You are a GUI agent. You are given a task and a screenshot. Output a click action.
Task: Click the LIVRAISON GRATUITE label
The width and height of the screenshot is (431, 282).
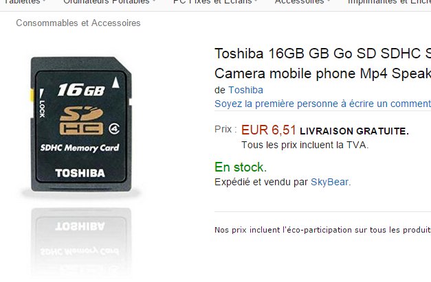click(354, 131)
